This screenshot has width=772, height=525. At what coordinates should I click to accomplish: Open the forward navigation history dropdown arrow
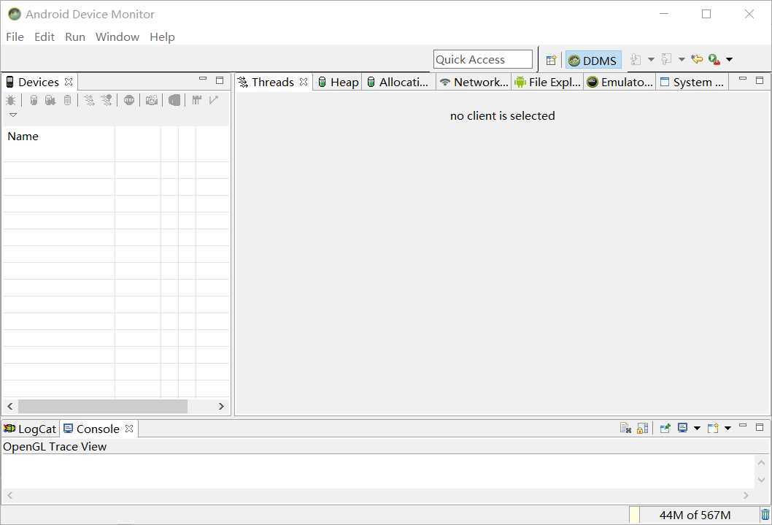click(x=682, y=60)
